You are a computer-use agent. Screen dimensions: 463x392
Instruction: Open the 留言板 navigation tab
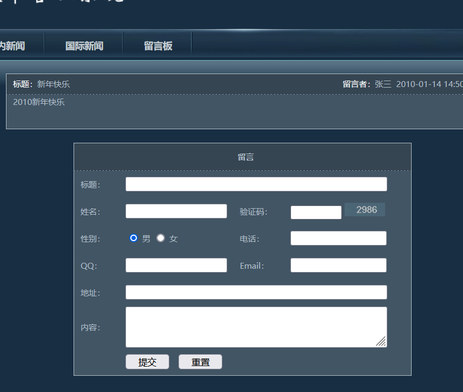click(158, 46)
